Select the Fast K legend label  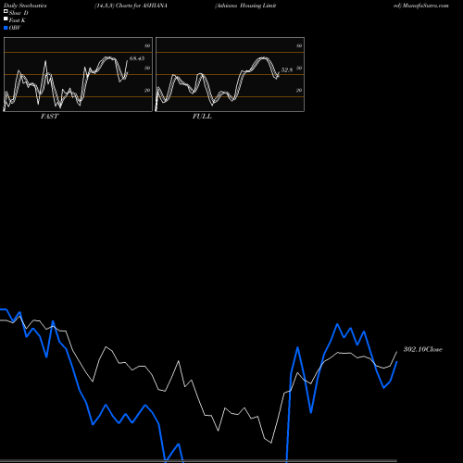(x=18, y=20)
